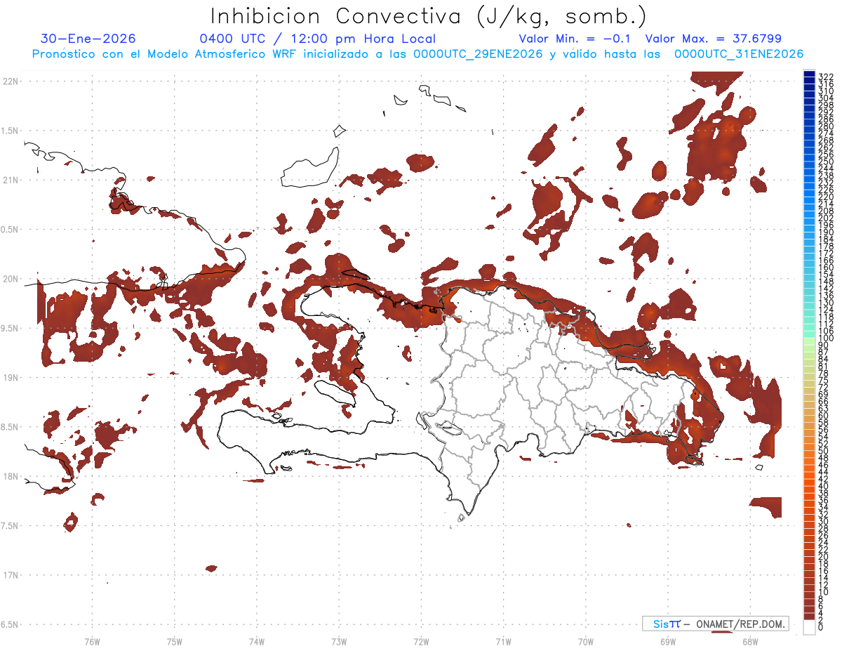Click the valid-until time "0000UTC_31ENE2026"
The image size is (842, 651).
coord(739,54)
